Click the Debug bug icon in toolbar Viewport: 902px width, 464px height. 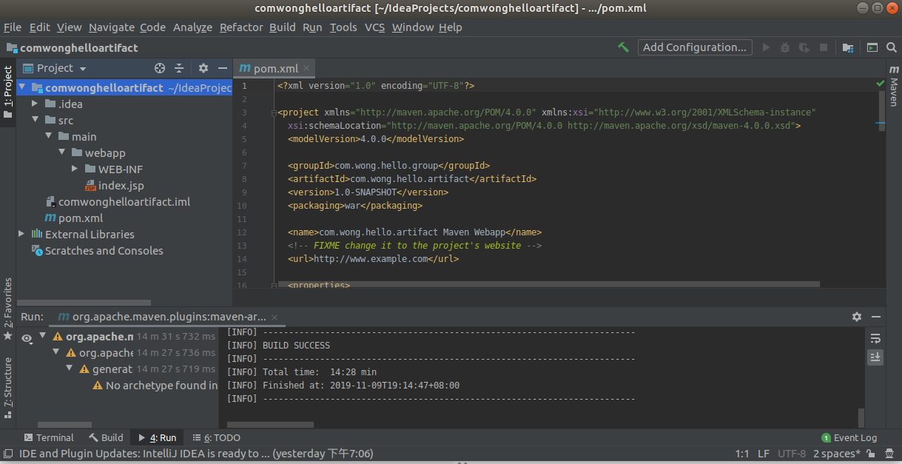785,47
